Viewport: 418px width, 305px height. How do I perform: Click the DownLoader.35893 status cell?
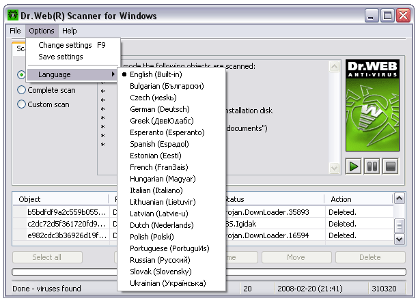(x=275, y=212)
